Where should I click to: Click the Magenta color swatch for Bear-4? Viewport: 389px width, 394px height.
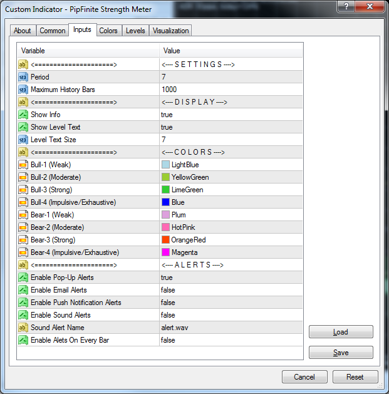click(x=165, y=252)
